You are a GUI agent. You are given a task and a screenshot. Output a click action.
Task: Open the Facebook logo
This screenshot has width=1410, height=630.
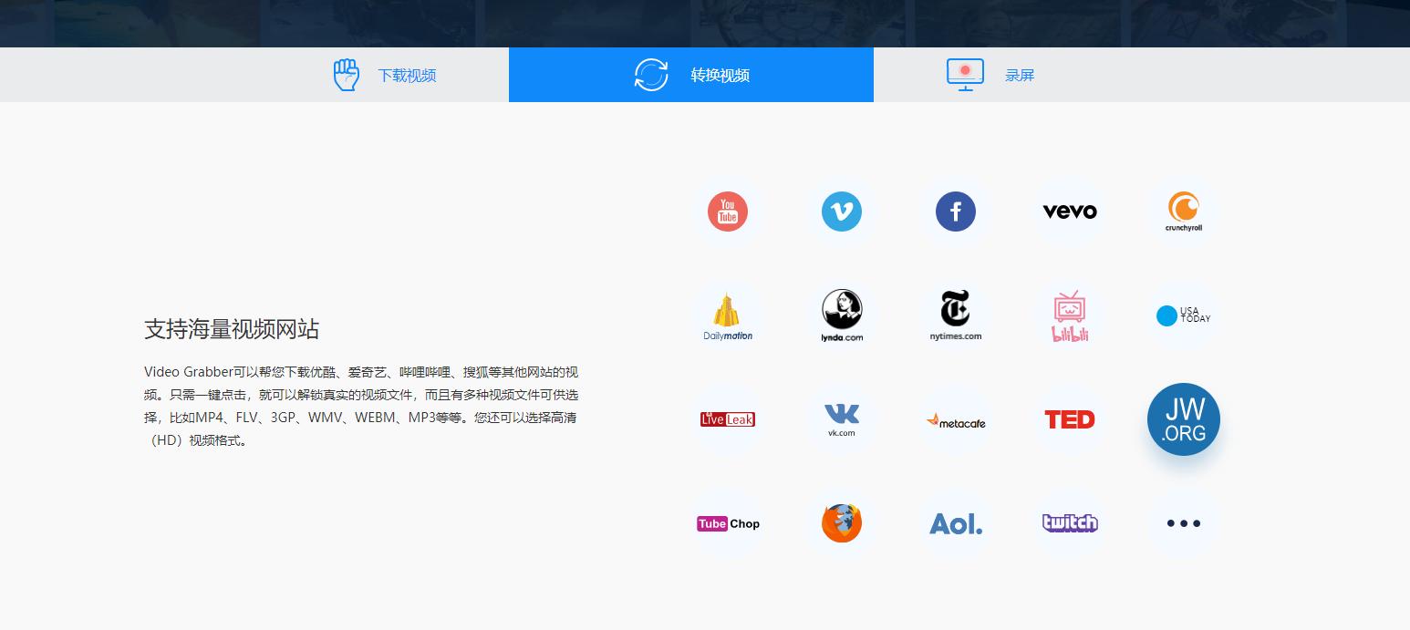point(955,211)
